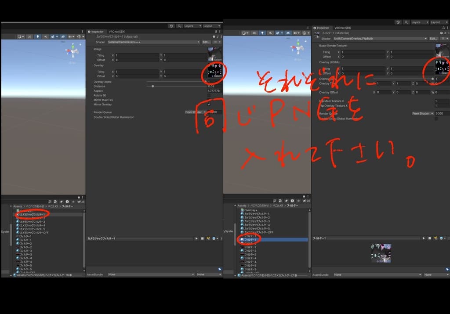Click the Edit button next to Shader
This screenshot has width=450, height=314.
coord(207,42)
